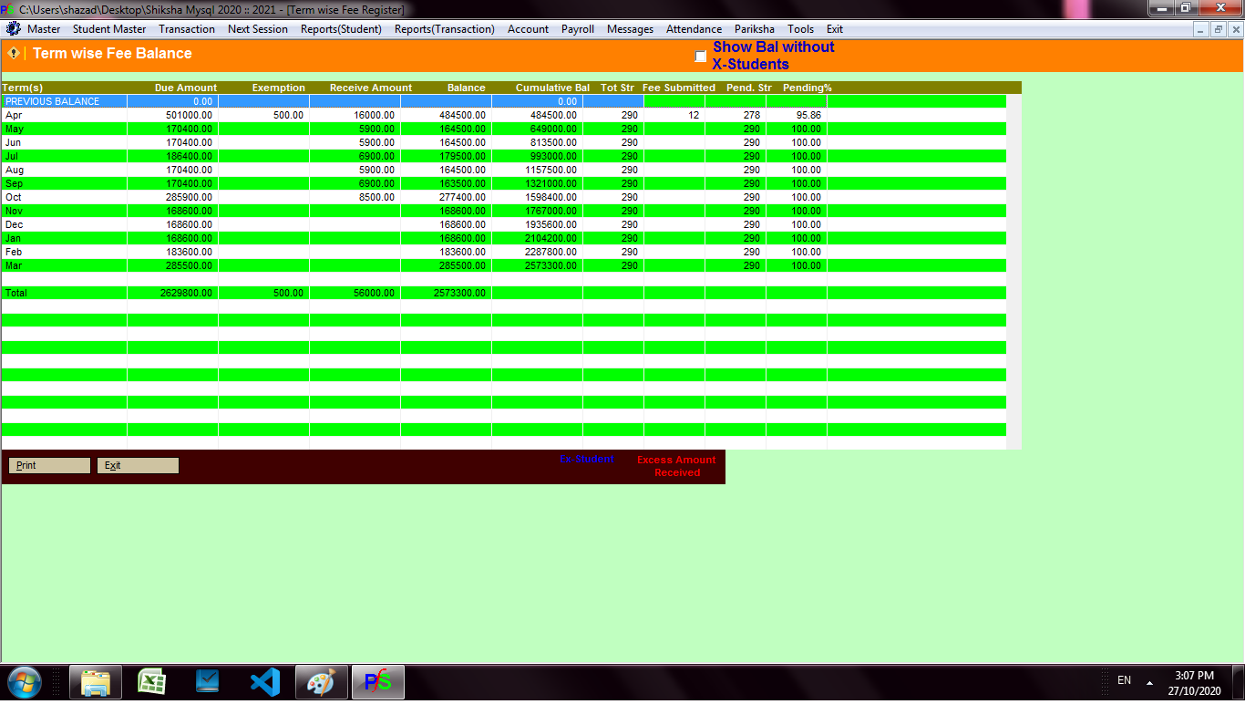The width and height of the screenshot is (1245, 725).
Task: Open the Attendance menu
Action: pos(695,29)
